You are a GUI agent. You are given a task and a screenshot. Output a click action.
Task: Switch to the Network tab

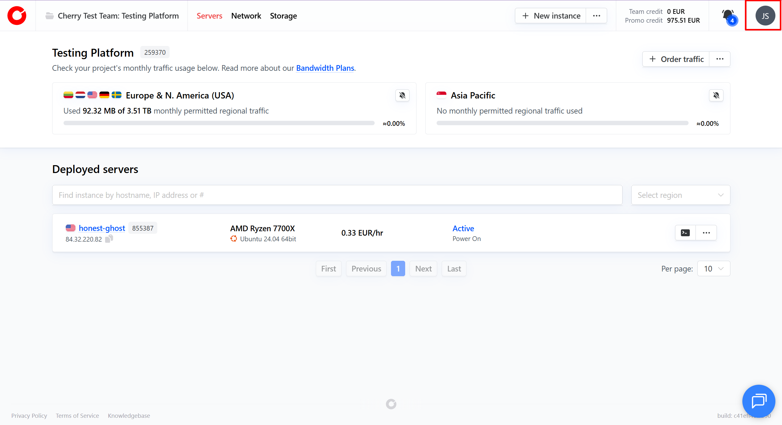[246, 16]
